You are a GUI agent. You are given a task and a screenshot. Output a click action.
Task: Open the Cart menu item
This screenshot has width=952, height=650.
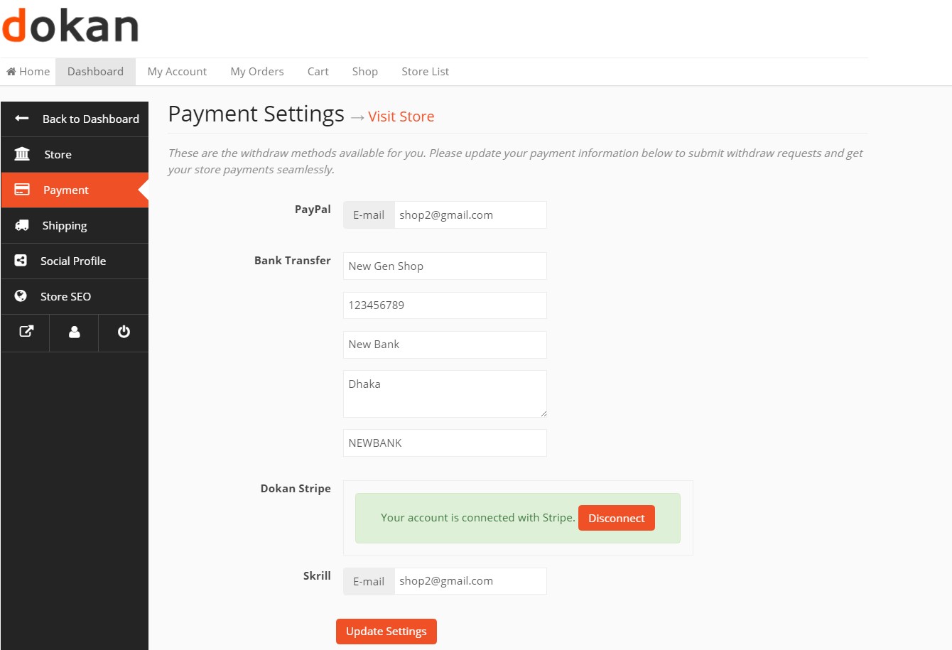(x=318, y=72)
